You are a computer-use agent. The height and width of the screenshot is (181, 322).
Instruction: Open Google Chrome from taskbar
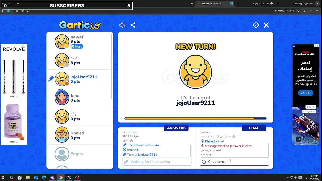(61, 178)
